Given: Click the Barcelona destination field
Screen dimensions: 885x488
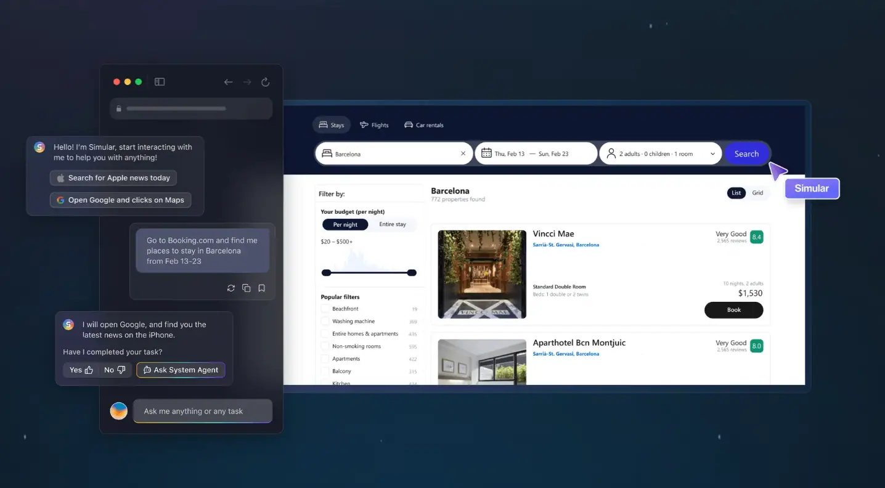Looking at the screenshot, I should [x=394, y=153].
